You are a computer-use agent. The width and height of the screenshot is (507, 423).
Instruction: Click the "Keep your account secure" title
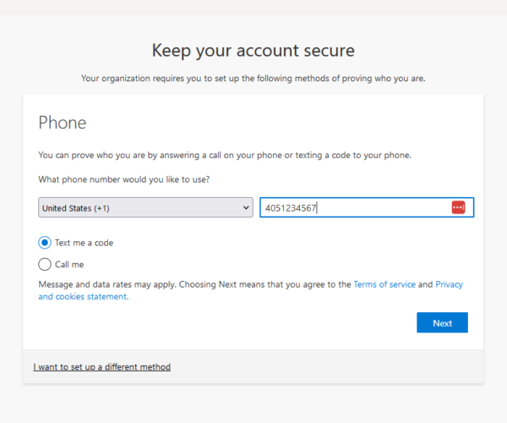[253, 50]
